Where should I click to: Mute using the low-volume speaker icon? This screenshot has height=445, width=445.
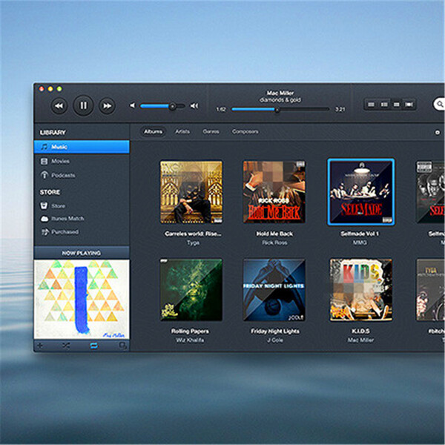(132, 105)
